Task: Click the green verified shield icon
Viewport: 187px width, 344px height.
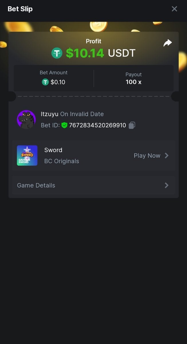Action: (64, 125)
